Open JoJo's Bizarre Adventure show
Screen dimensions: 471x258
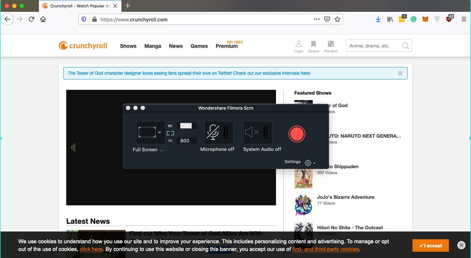[346, 197]
